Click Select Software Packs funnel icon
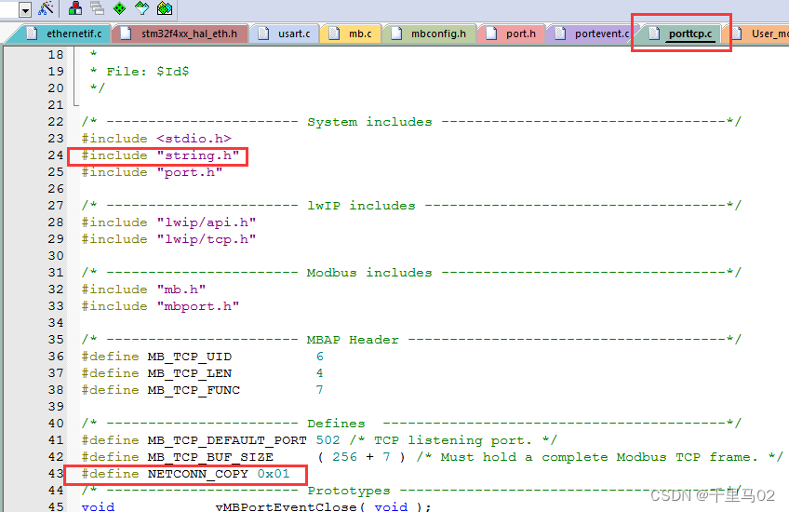The height and width of the screenshot is (512, 789). [142, 7]
